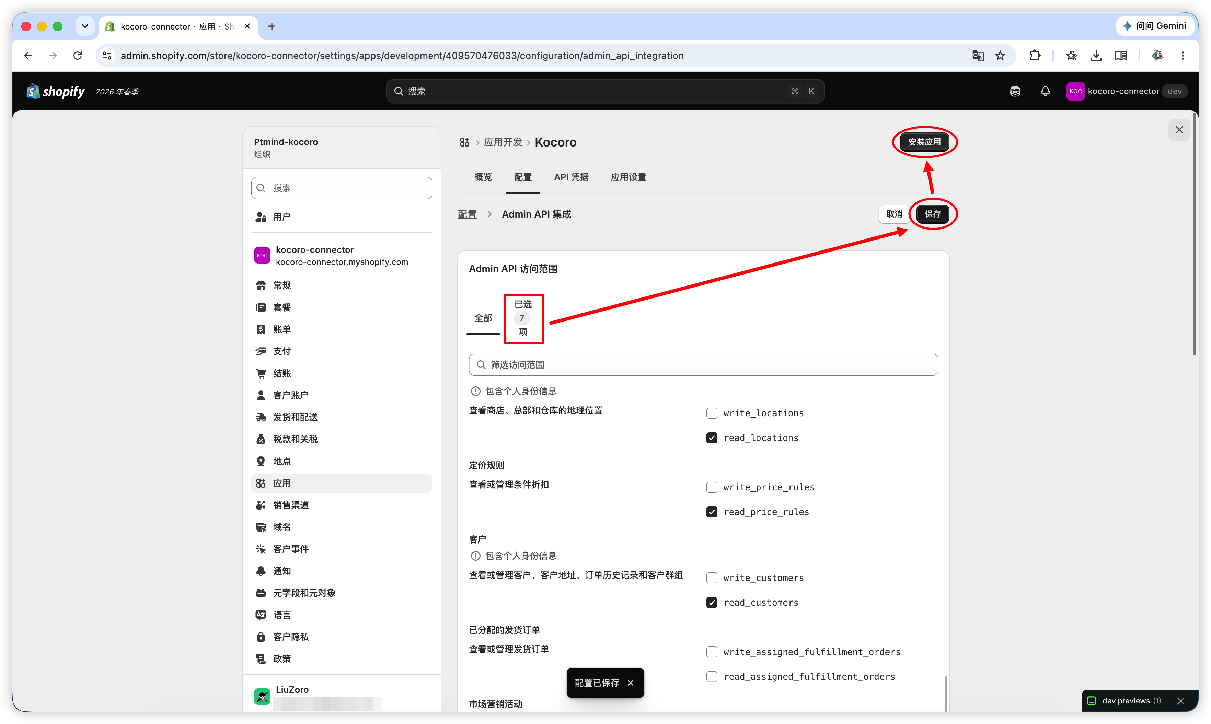Open Plan (套餐) settings
The image size is (1211, 724).
tap(342, 307)
